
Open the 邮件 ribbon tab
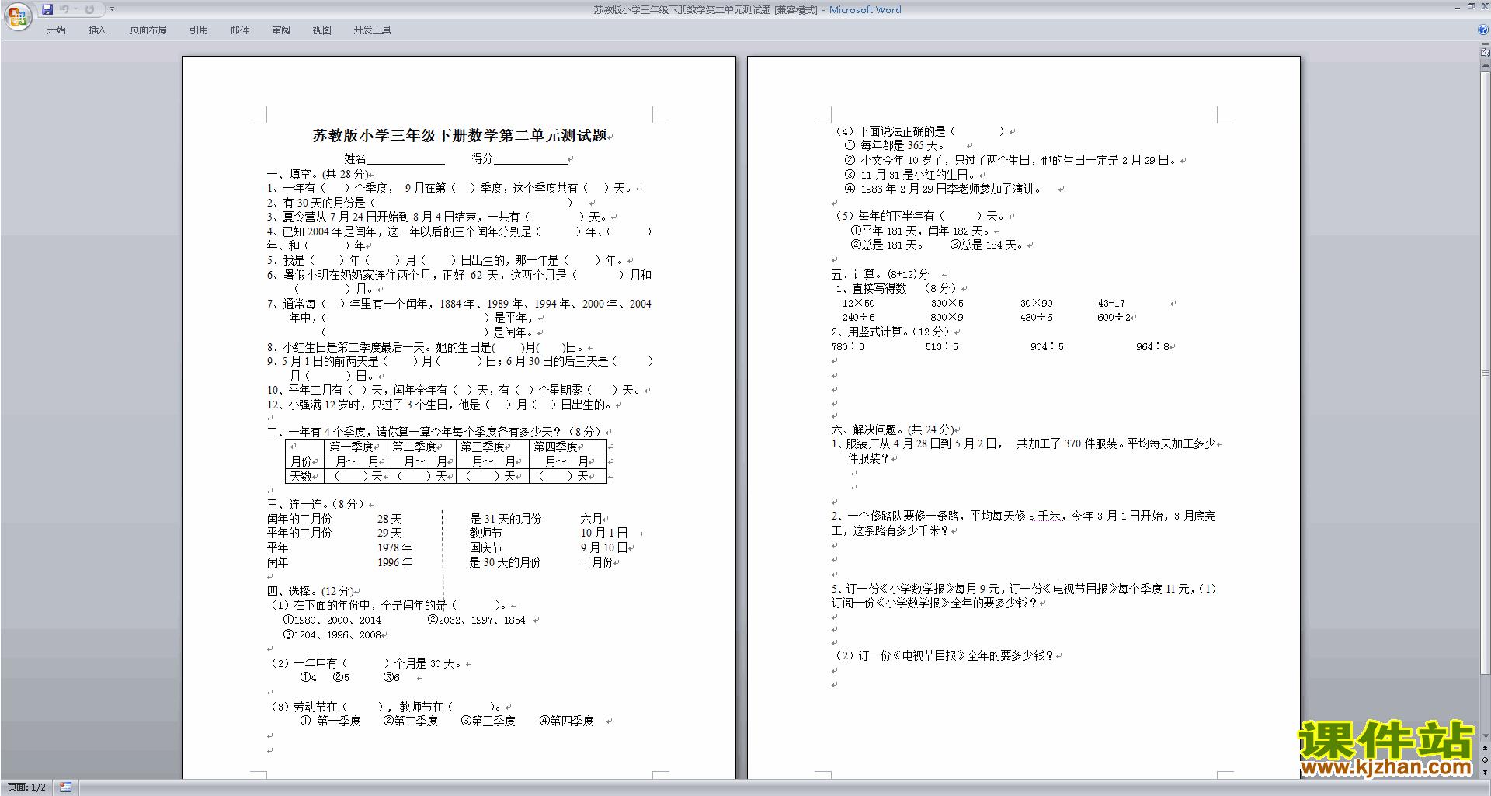point(240,30)
